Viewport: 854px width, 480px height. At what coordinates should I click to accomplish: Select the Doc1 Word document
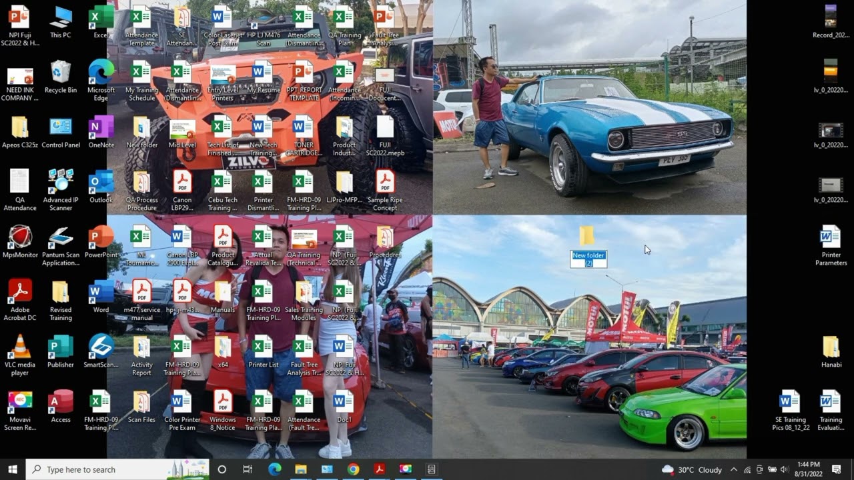click(x=344, y=407)
